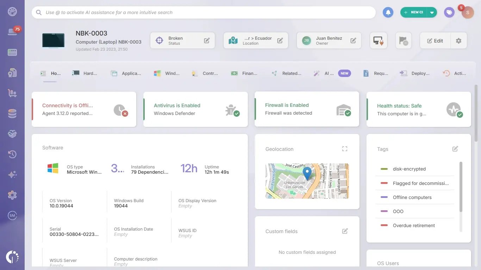Screen dimensions: 481x270
Task: Expand the Geolocation map to fullscreen
Action: point(345,149)
